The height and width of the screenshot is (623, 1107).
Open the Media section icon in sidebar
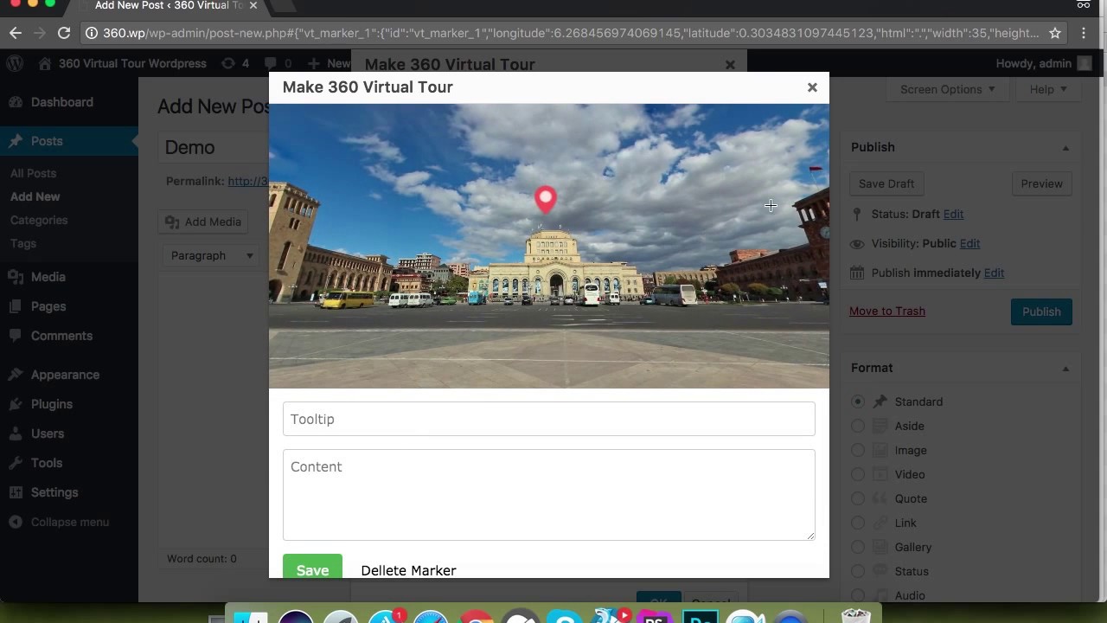click(16, 277)
